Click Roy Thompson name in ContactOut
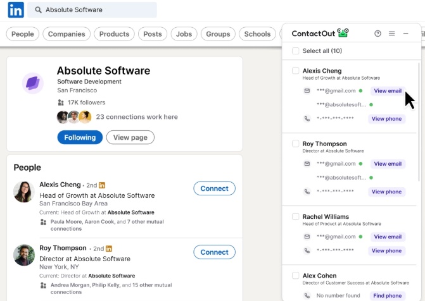Image resolution: width=425 pixels, height=301 pixels. 325,144
